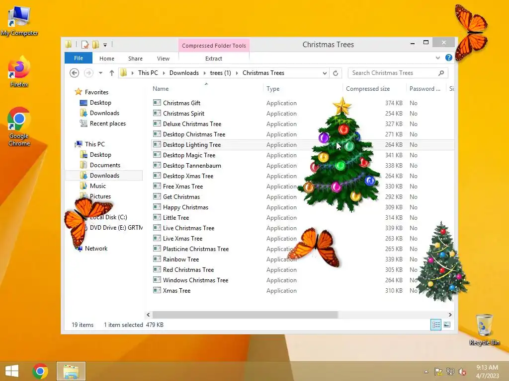Click This PC in the address breadcrumb

pyautogui.click(x=148, y=73)
